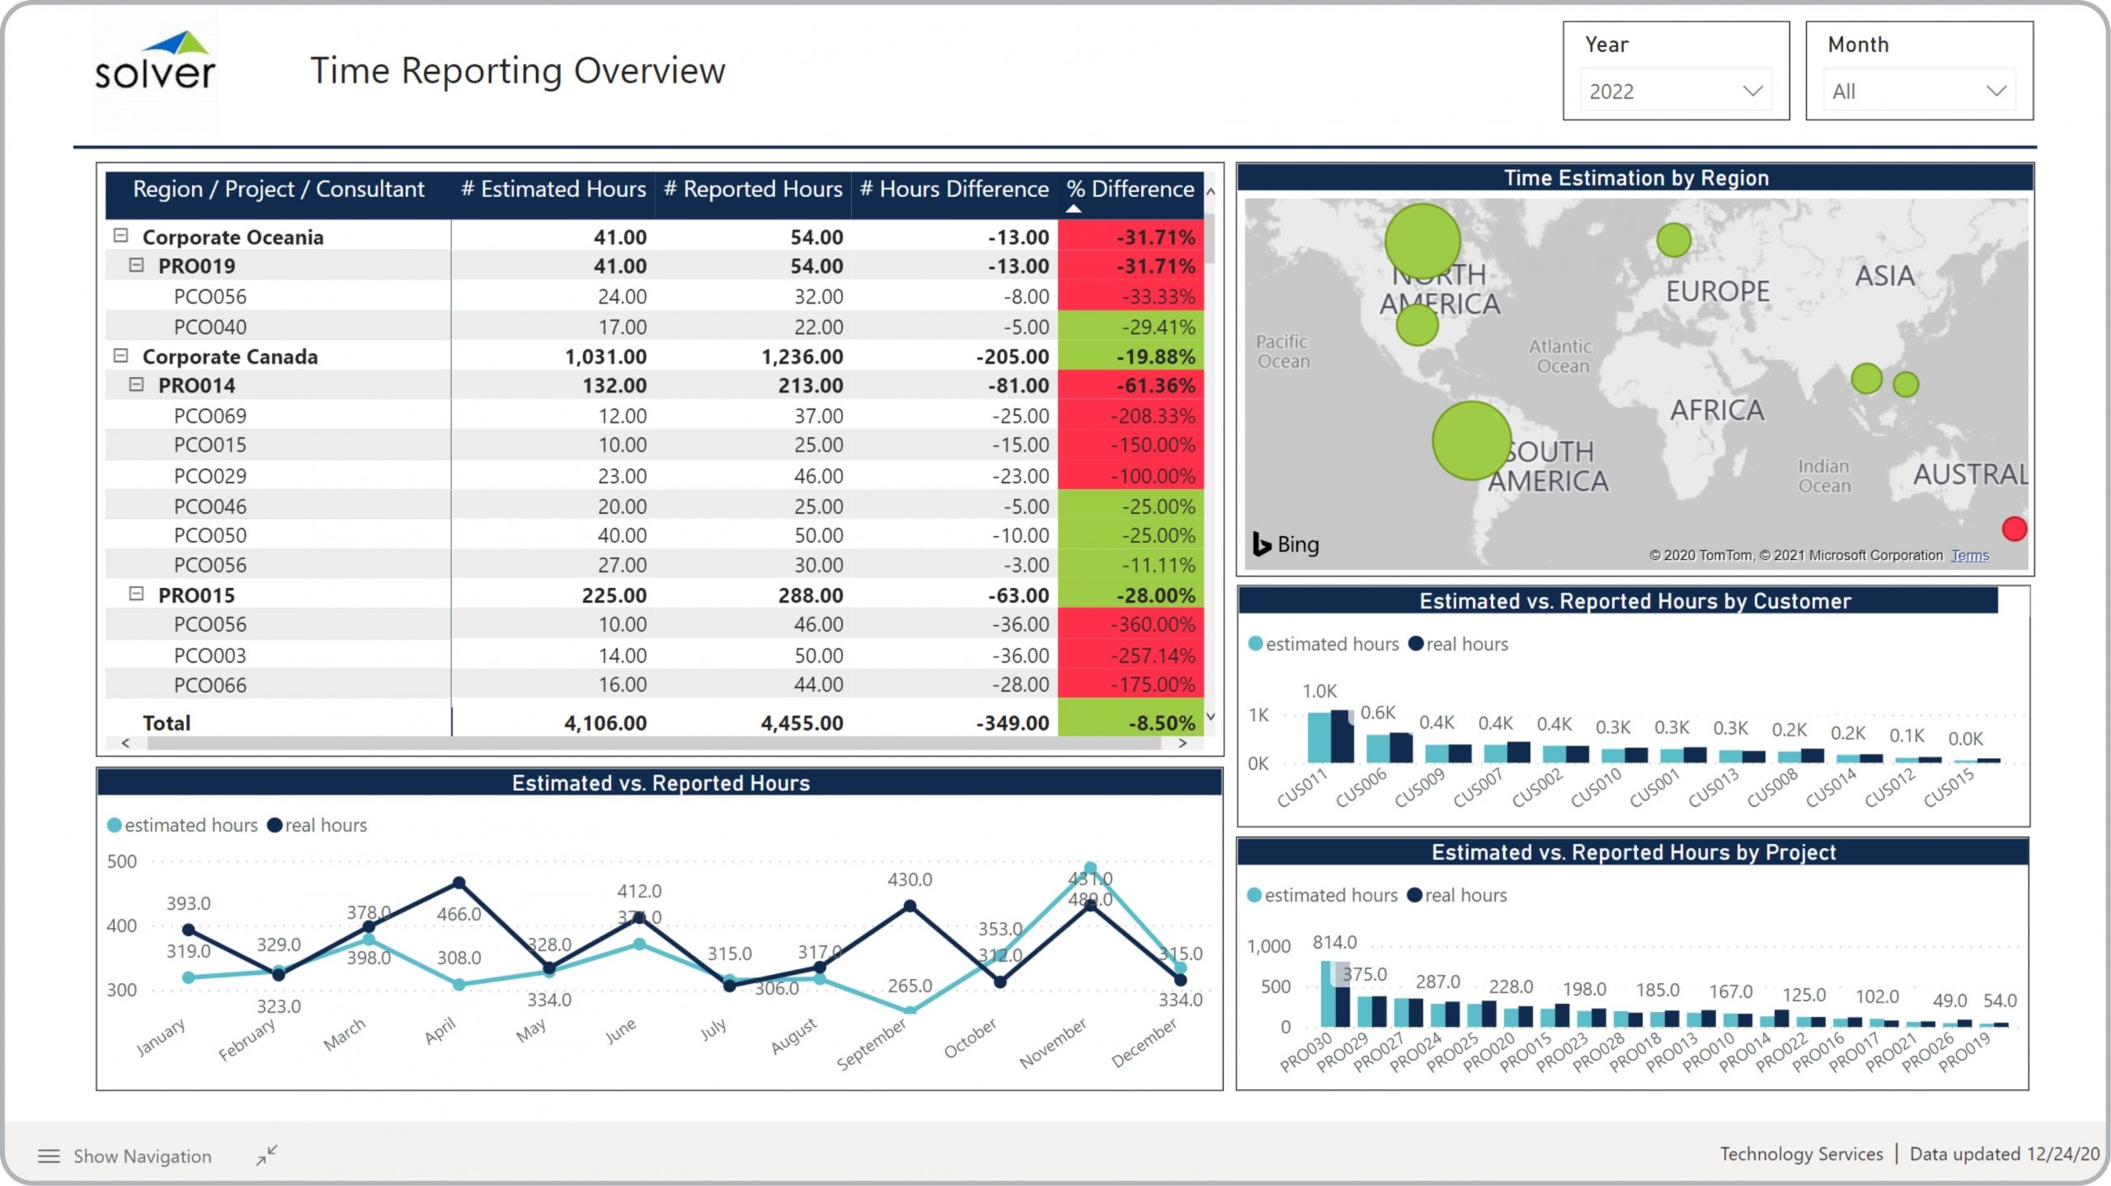The width and height of the screenshot is (2111, 1186).
Task: Click table scroll down arrow
Action: pos(1211,717)
